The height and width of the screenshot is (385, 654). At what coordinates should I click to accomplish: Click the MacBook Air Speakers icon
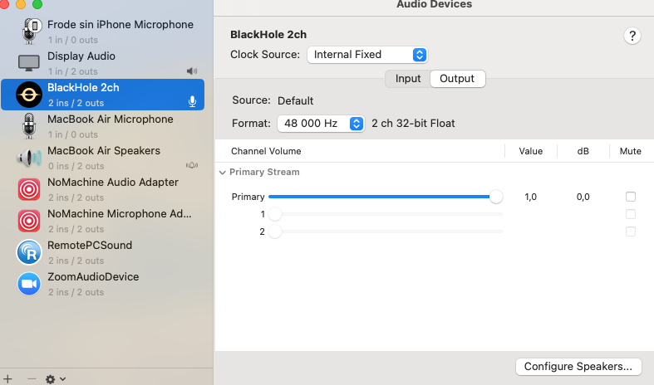click(29, 158)
